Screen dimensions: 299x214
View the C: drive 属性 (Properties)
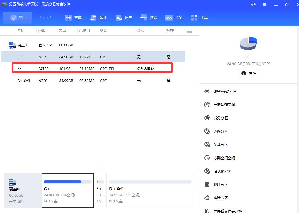(x=249, y=73)
